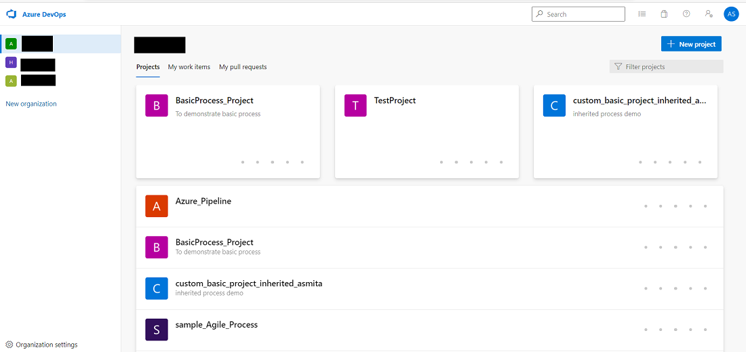Viewport: 746px width, 352px height.
Task: Click the New project button
Action: [691, 44]
